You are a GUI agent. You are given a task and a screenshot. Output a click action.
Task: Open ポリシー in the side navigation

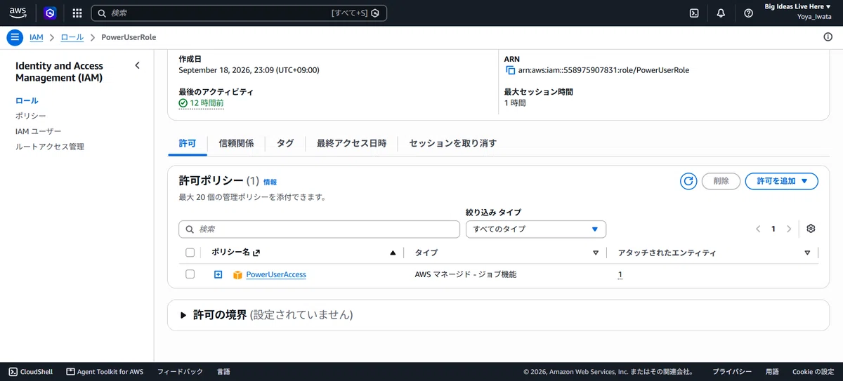31,116
